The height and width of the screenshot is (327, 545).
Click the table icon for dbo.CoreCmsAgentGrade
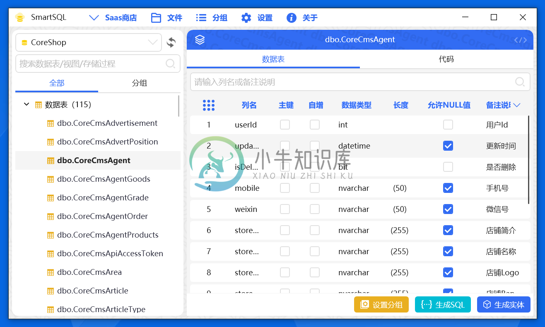coord(51,198)
